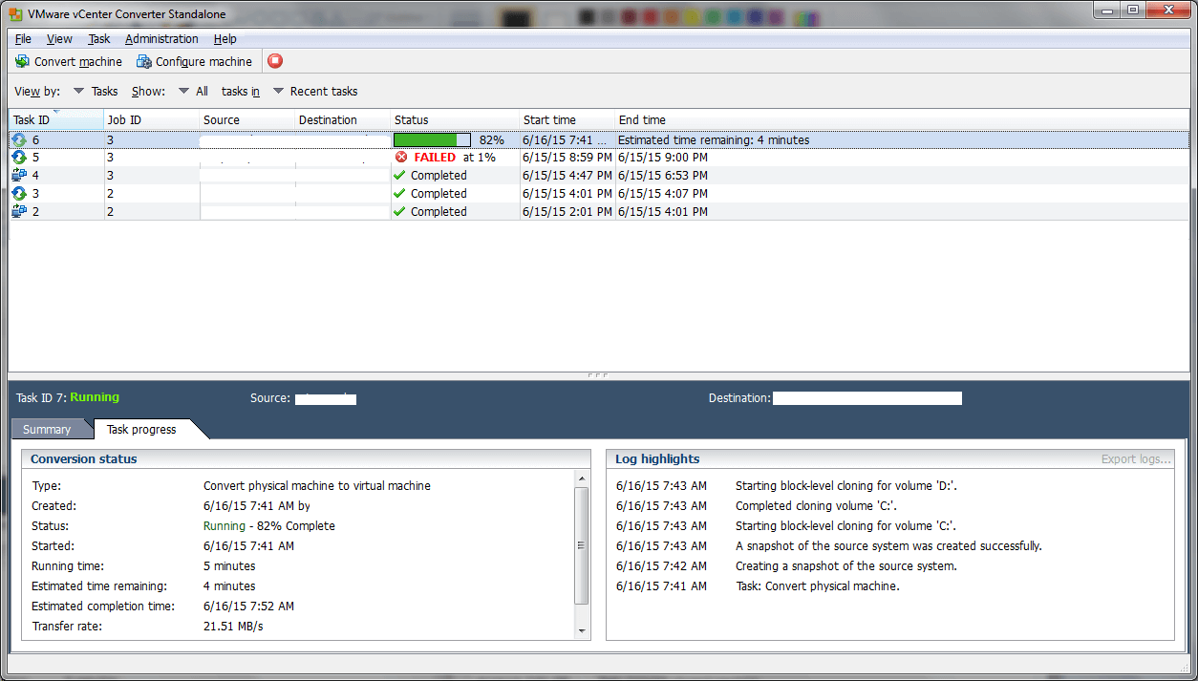Open the View by Tasks dropdown
1198x681 pixels.
point(96,92)
